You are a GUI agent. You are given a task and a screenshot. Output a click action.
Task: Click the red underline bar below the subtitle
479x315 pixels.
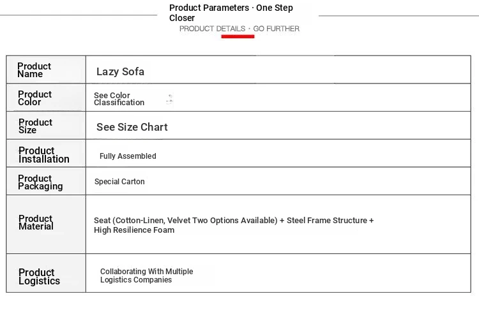tap(238, 36)
